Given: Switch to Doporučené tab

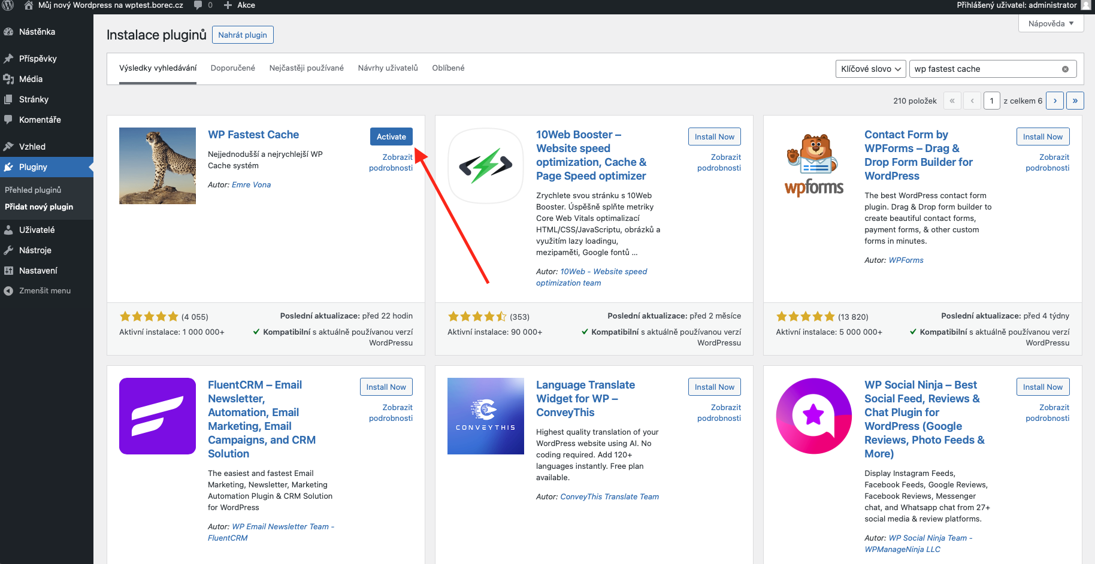Looking at the screenshot, I should 233,68.
